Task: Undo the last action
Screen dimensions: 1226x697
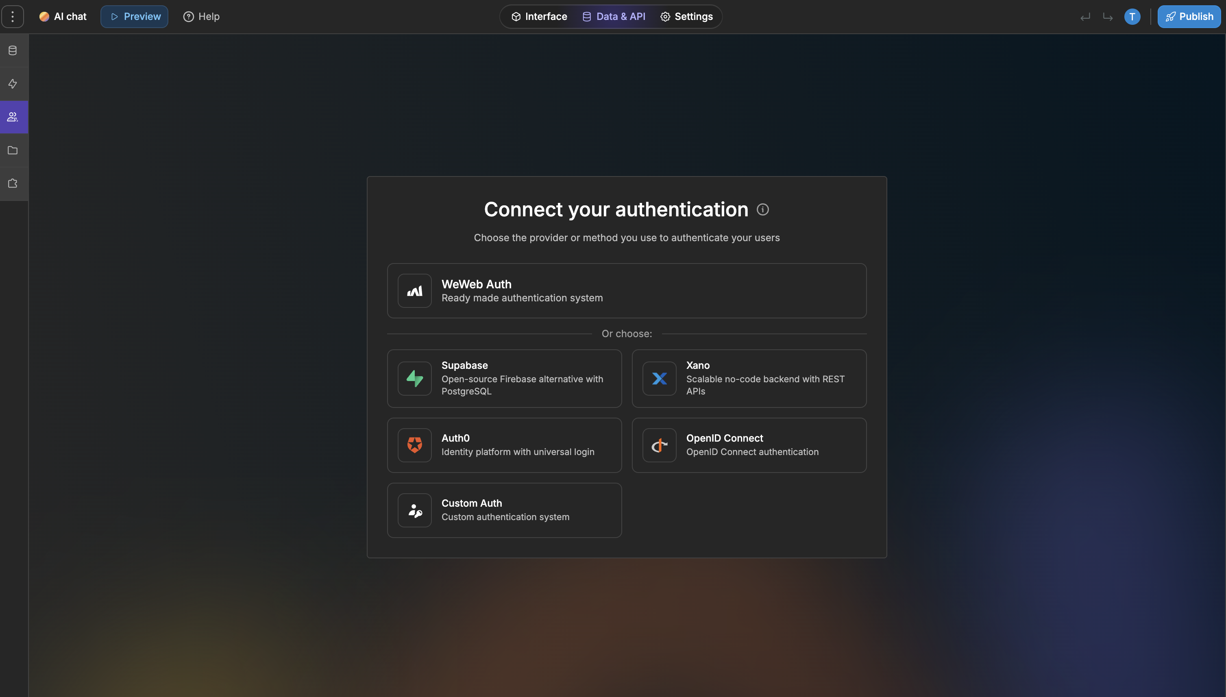Action: [x=1085, y=17]
